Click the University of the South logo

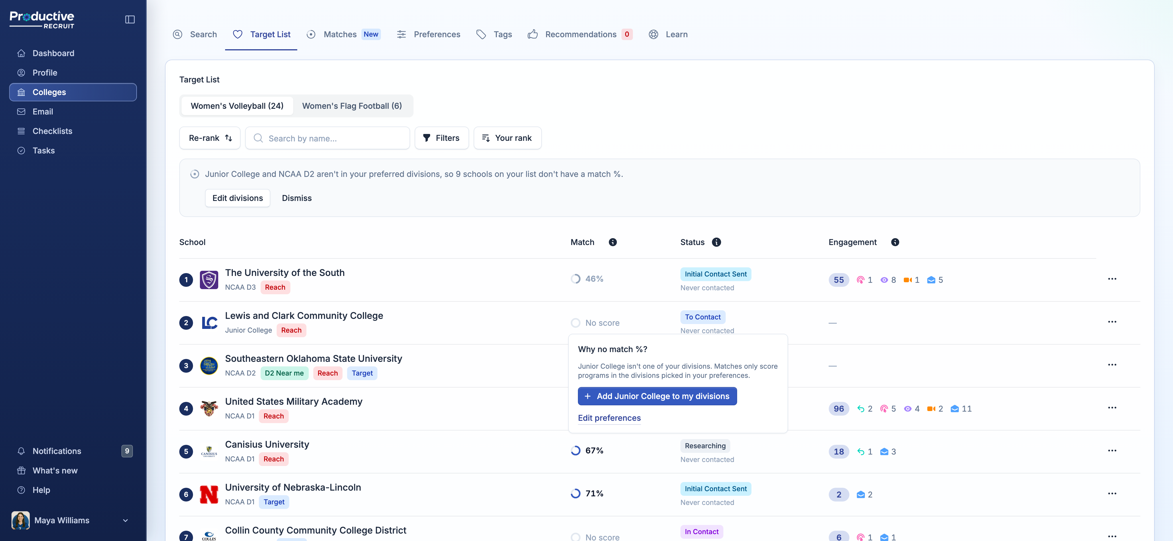click(209, 280)
